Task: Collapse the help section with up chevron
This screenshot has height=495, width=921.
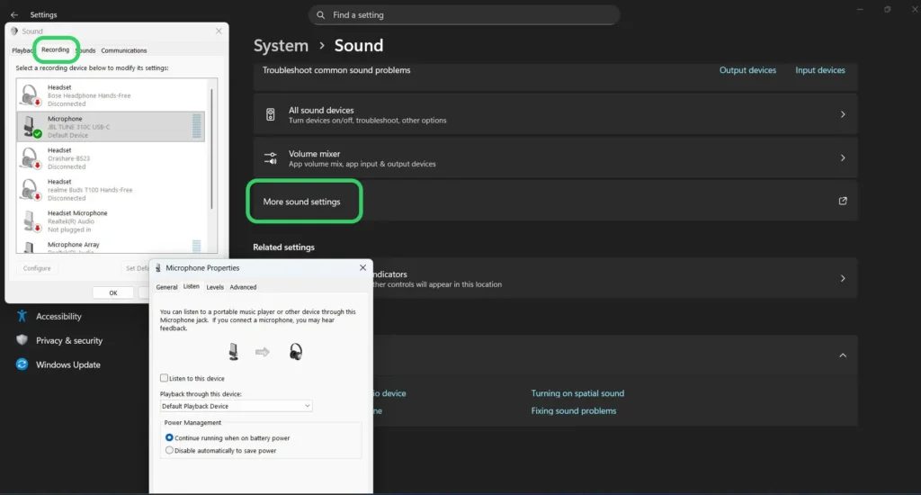Action: point(842,355)
